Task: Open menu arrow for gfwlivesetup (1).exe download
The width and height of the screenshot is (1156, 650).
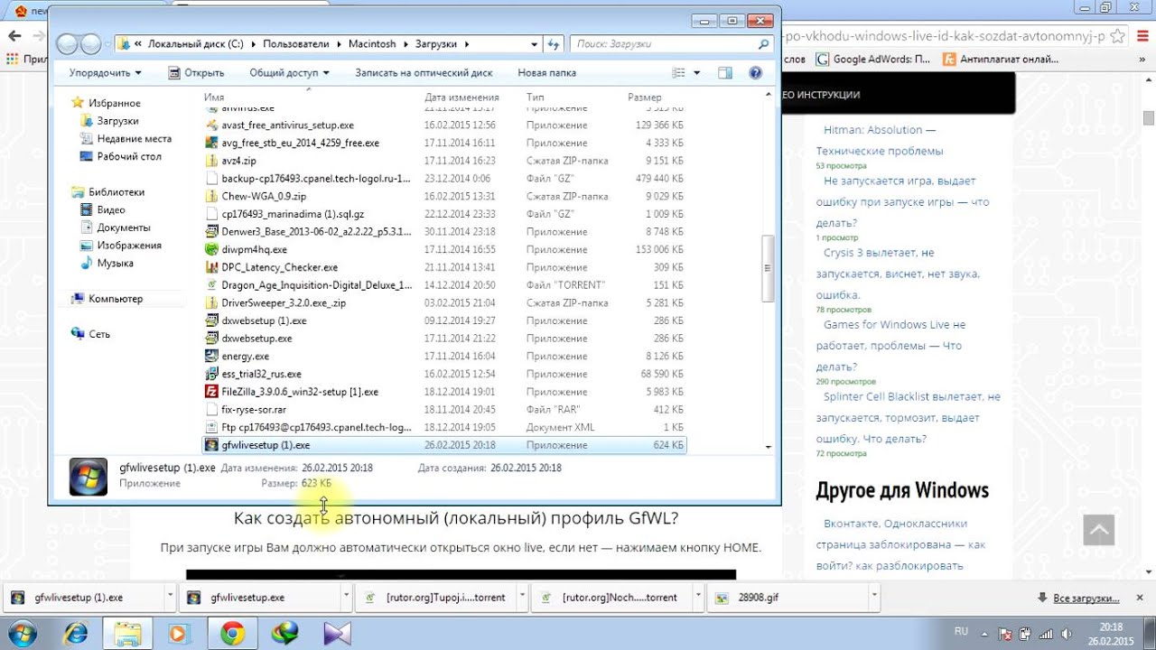Action: (x=170, y=597)
